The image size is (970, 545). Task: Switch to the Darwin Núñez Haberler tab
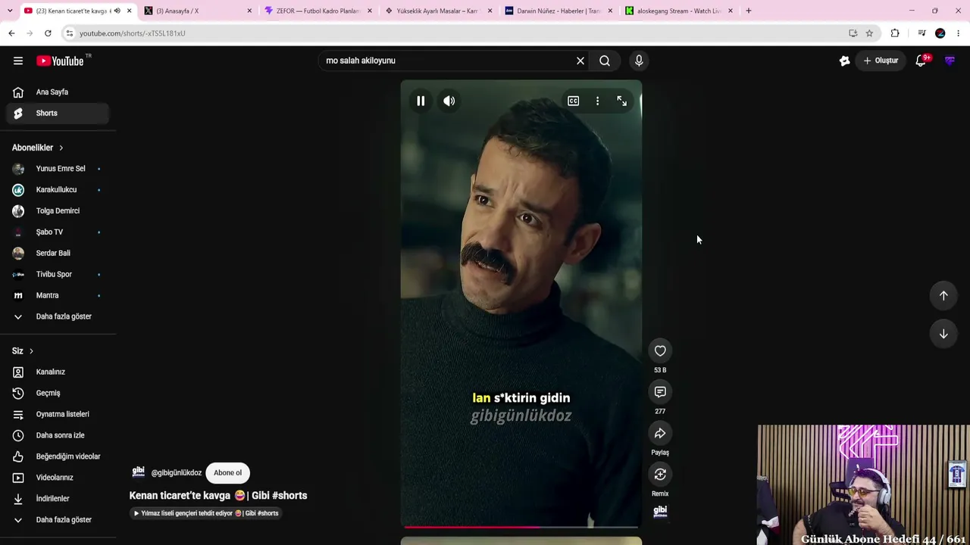tap(559, 11)
